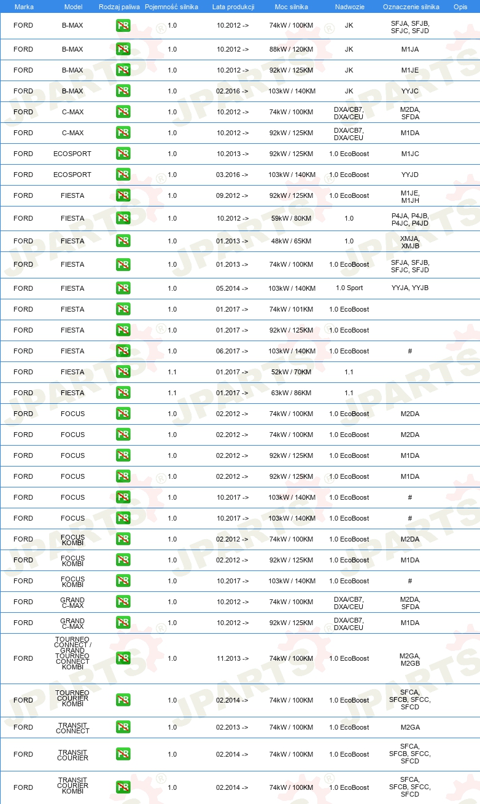Click the Oznaczenie silnika column header
The image size is (480, 804).
(411, 7)
